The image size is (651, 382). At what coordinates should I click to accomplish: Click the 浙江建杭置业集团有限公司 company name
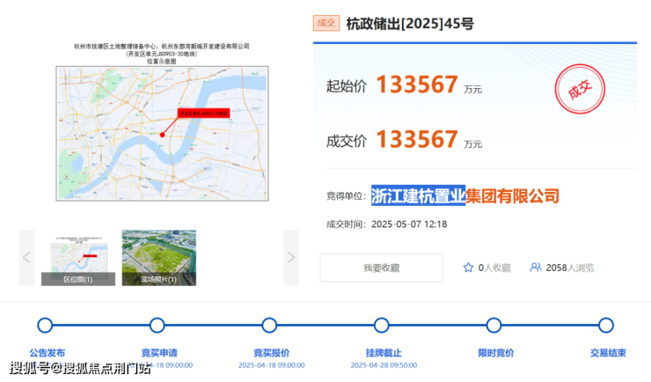[x=464, y=195]
